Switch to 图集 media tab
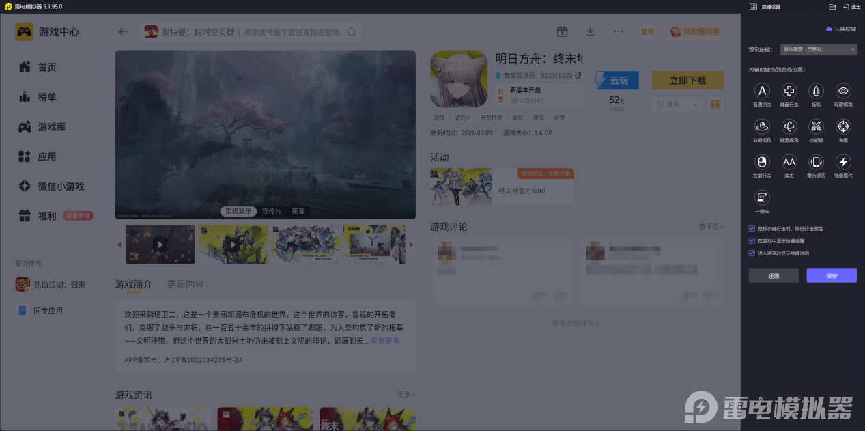Viewport: 865px width, 431px height. coord(298,211)
